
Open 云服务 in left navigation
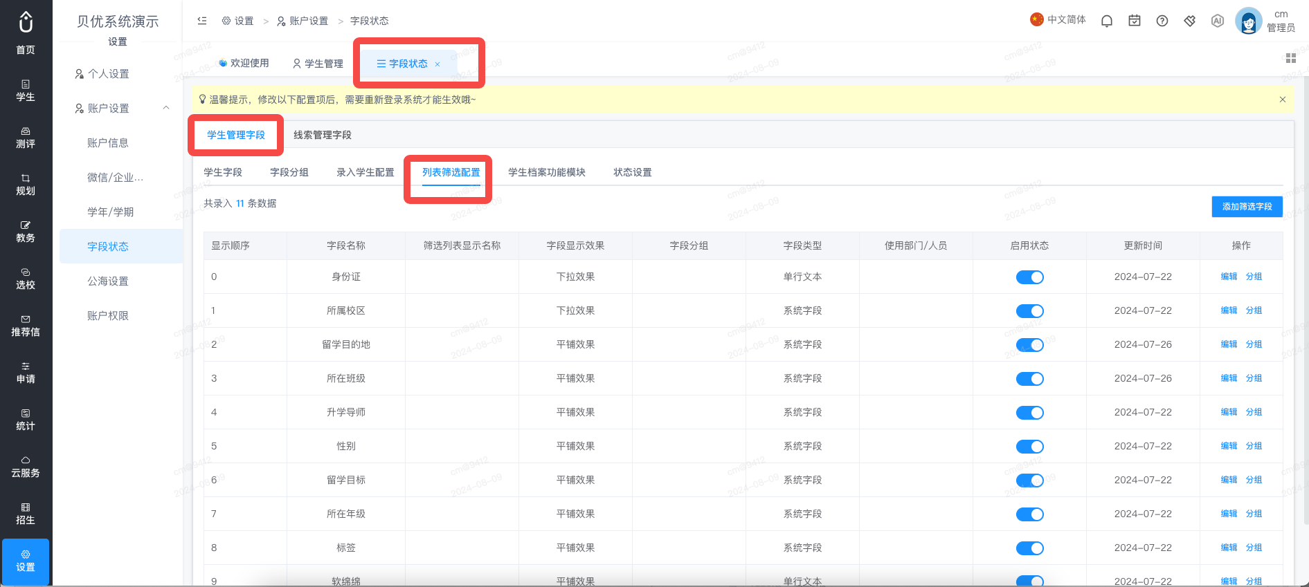pyautogui.click(x=26, y=467)
